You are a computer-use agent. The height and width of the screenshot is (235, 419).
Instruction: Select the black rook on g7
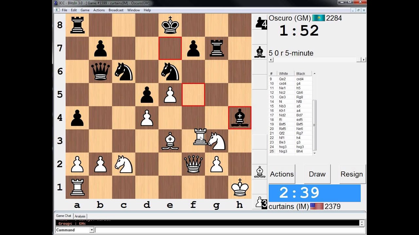[x=217, y=48]
